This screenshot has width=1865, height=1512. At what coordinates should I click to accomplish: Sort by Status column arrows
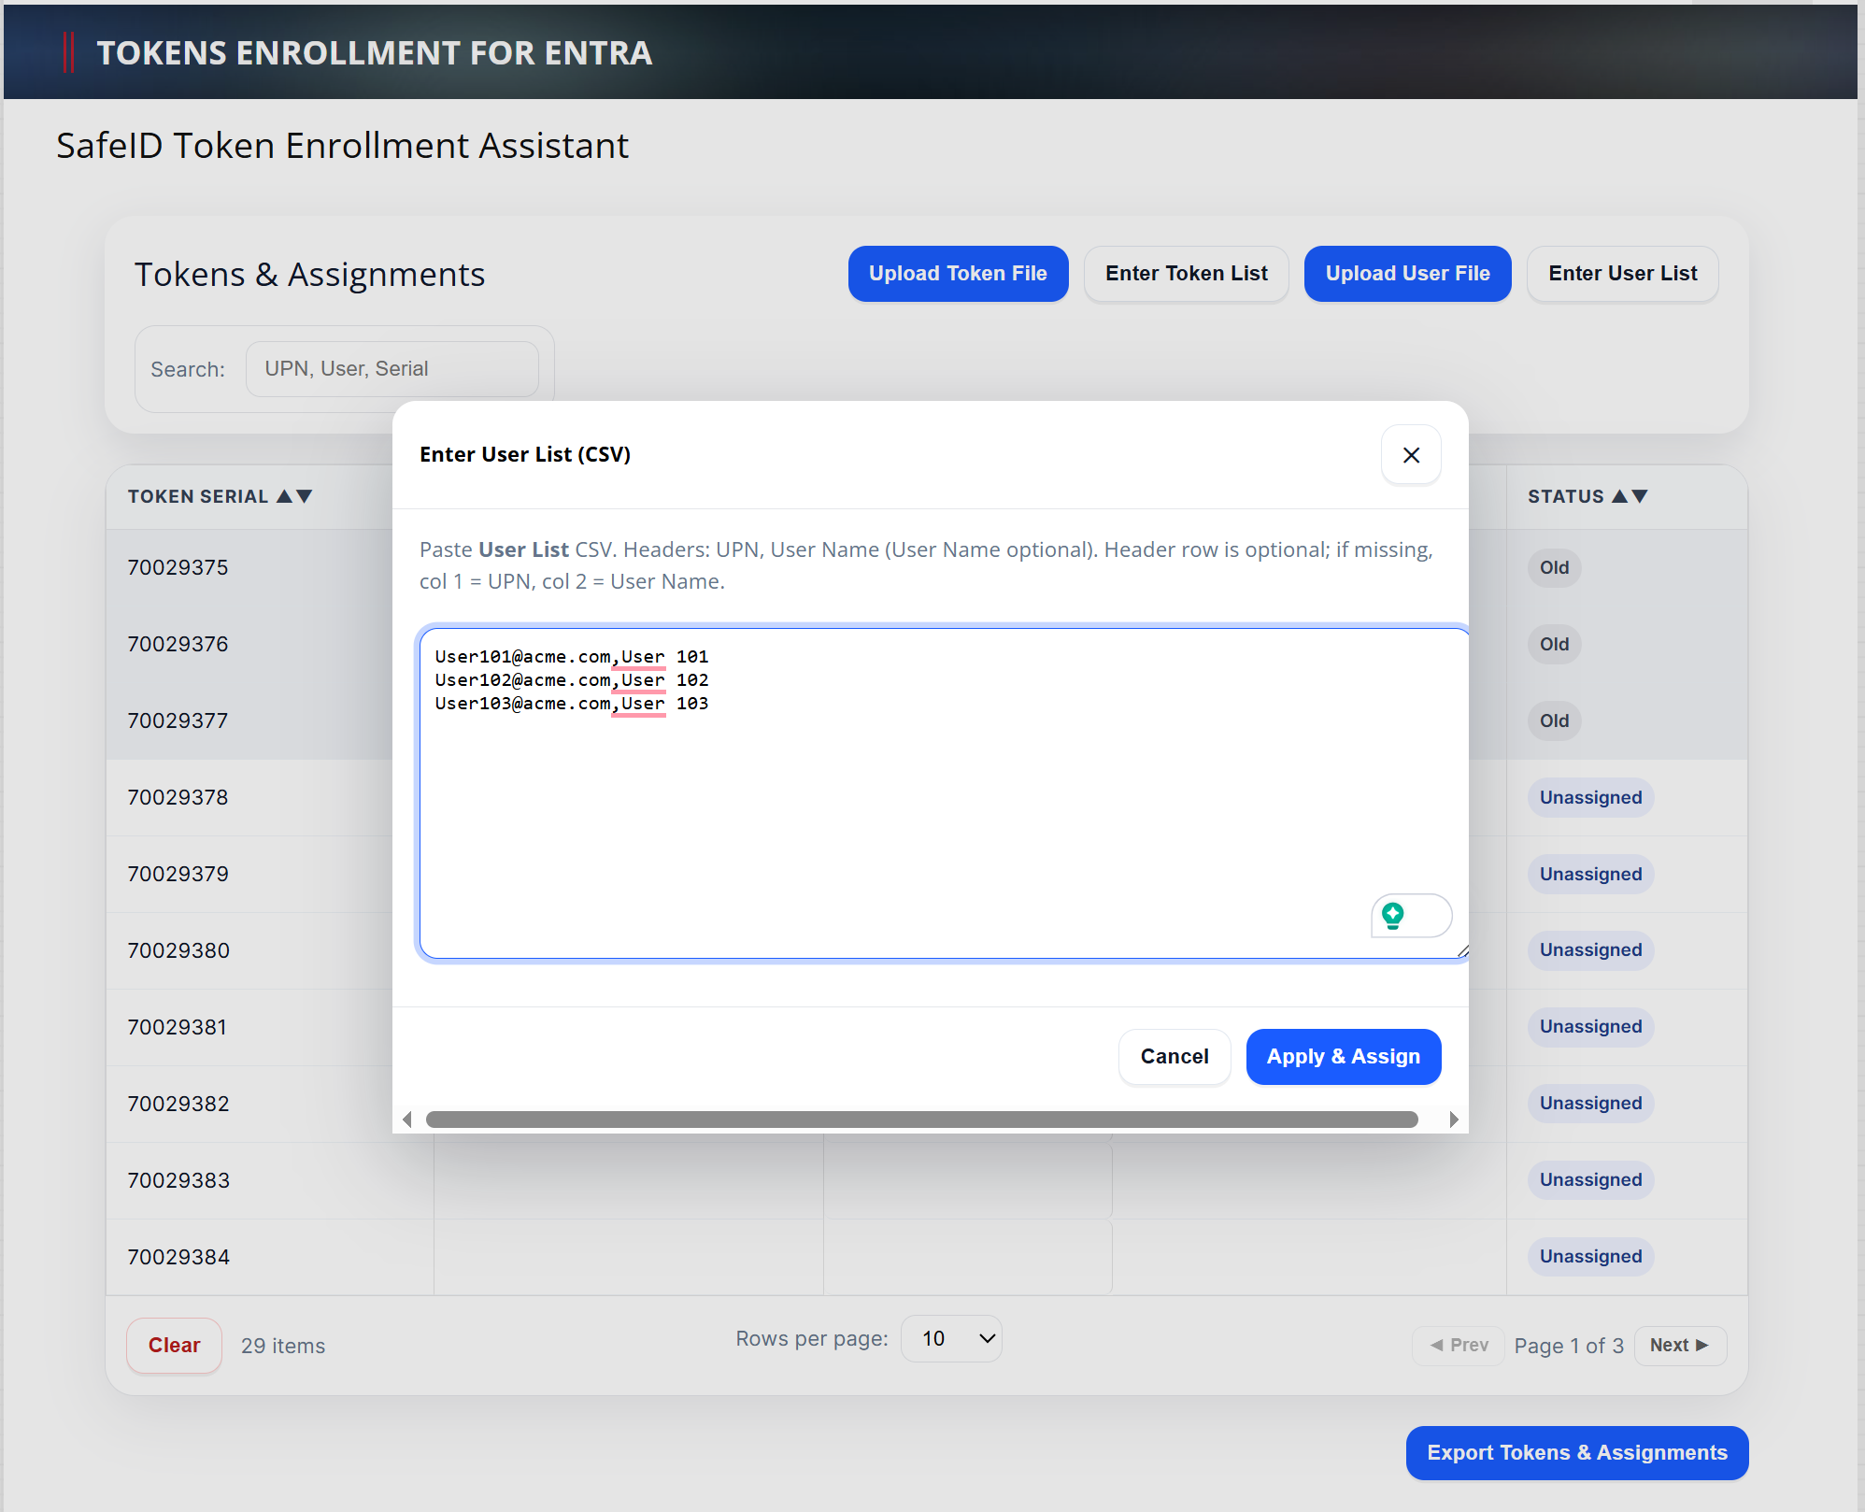[x=1630, y=496]
